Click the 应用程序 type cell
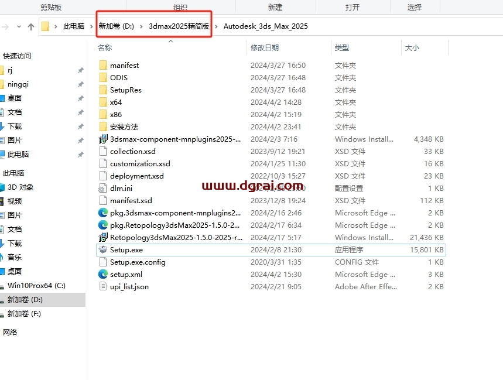This screenshot has width=503, height=380. pyautogui.click(x=349, y=250)
